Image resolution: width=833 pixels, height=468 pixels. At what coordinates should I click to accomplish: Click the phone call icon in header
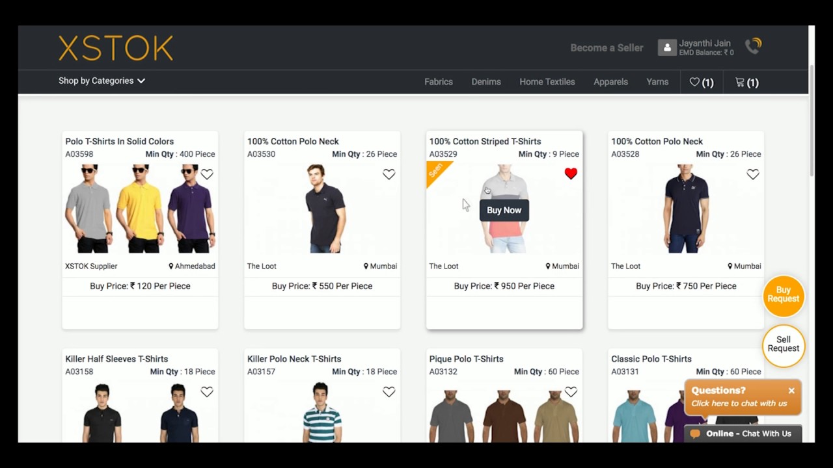pos(754,45)
